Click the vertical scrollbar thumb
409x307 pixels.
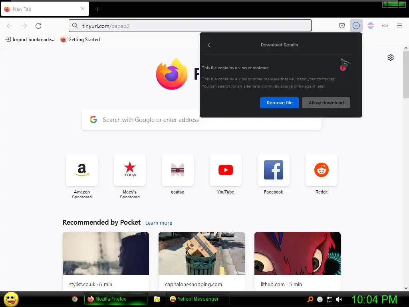406,75
